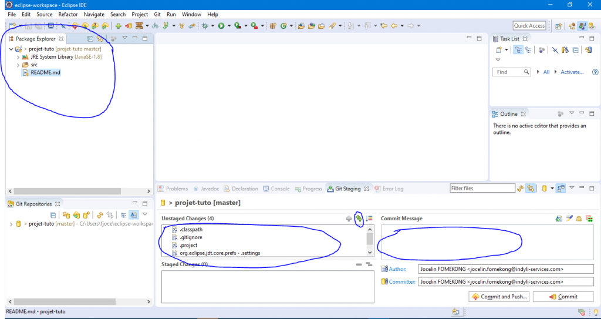The width and height of the screenshot is (601, 319).
Task: Open Debug button dropdown arrow
Action: (x=212, y=26)
